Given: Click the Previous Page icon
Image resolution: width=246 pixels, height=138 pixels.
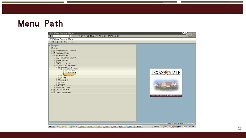Looking at the screenshot, I should click(100, 36).
